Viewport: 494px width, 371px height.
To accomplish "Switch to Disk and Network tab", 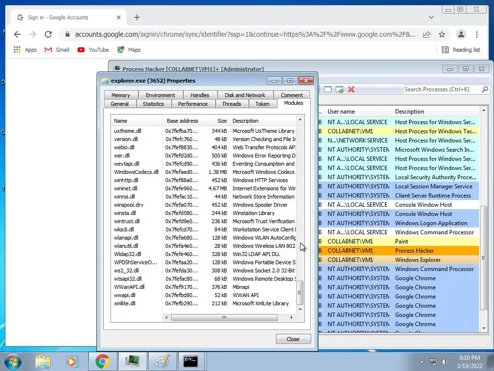I will 245,95.
